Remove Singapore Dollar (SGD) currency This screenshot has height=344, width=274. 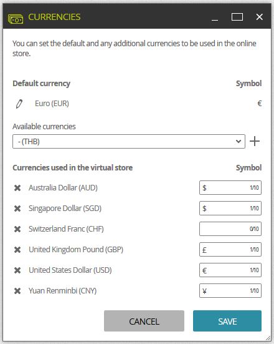click(17, 209)
